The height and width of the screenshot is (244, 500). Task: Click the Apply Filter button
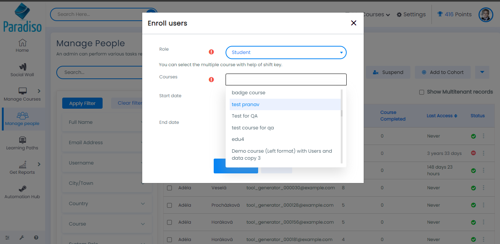coord(82,104)
